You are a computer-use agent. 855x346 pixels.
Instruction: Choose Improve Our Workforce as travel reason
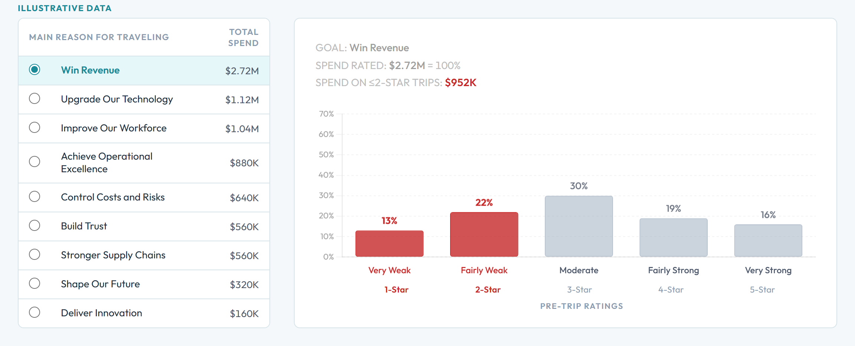coord(35,128)
